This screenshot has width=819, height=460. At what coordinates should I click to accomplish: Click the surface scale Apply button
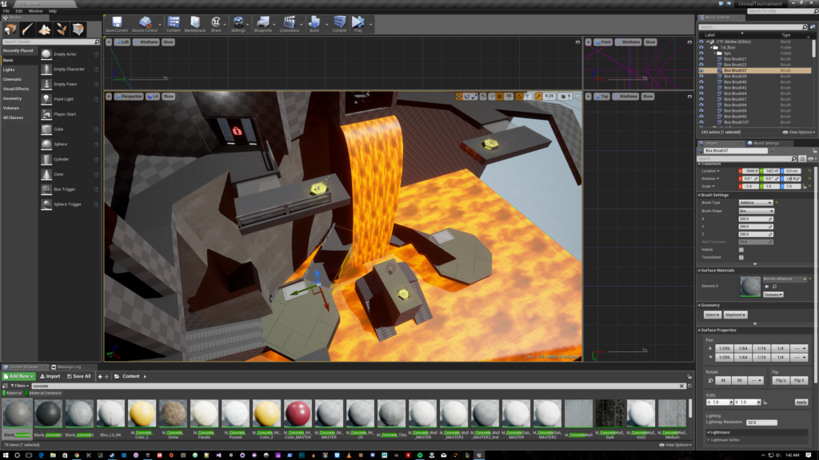pos(801,402)
